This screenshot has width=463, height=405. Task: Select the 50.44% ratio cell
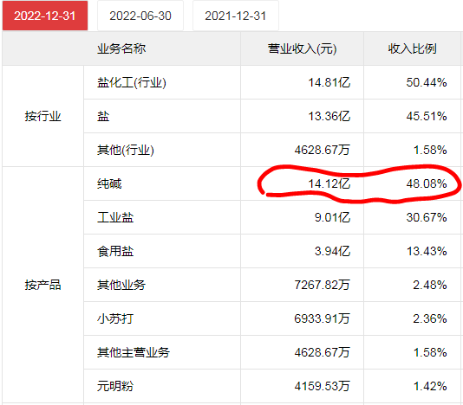412,82
